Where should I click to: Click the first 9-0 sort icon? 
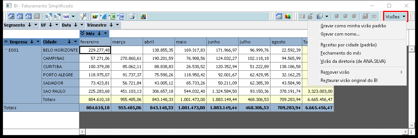(49, 16)
